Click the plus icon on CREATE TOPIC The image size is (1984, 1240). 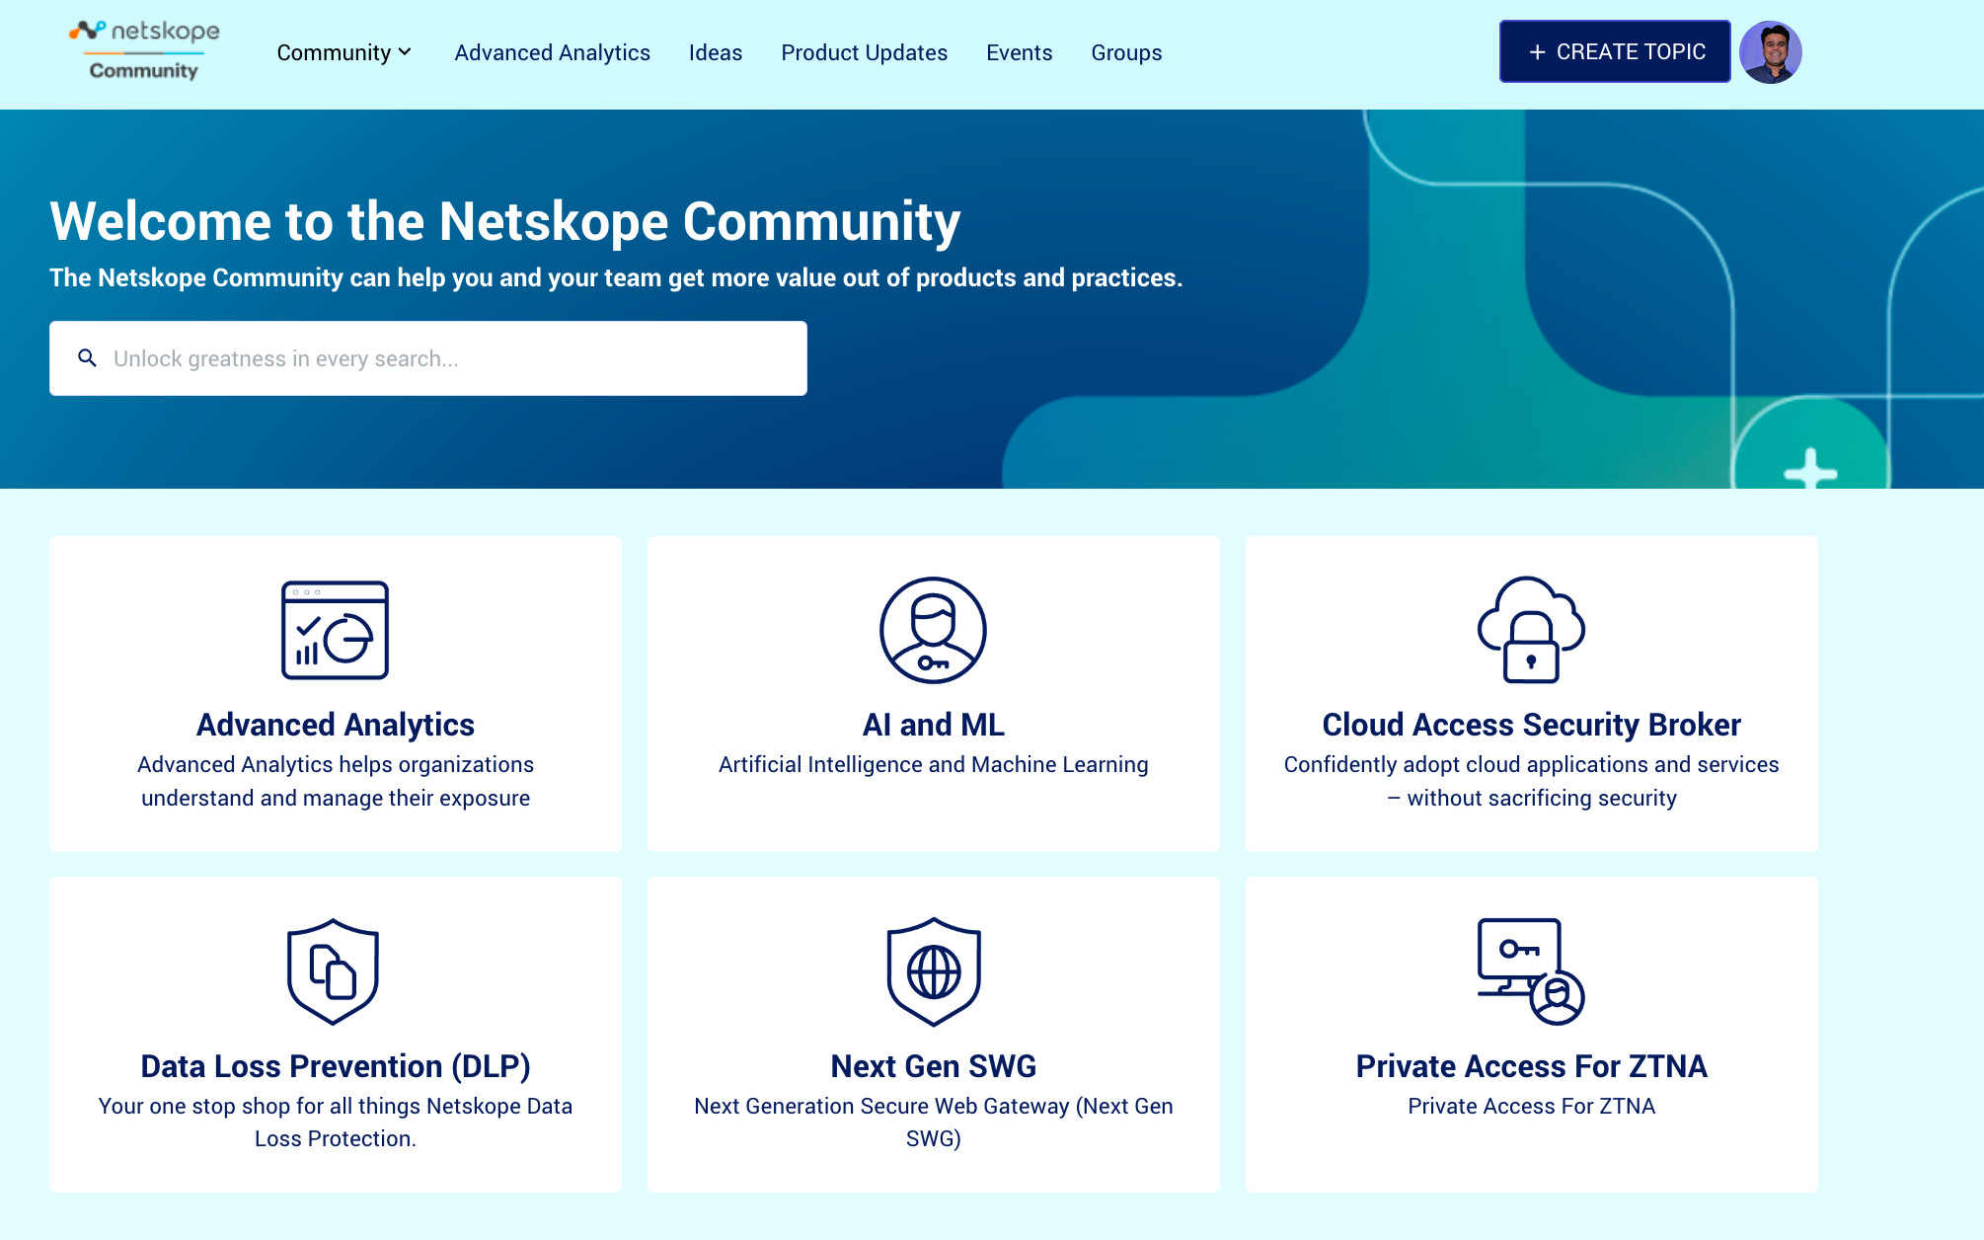(1537, 52)
